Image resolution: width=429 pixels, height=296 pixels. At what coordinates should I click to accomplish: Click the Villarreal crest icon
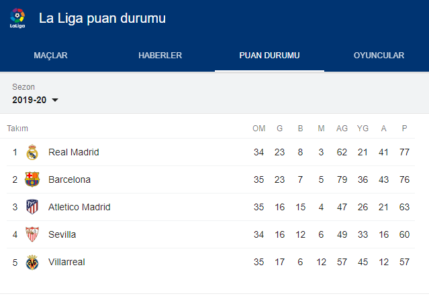coord(32,262)
